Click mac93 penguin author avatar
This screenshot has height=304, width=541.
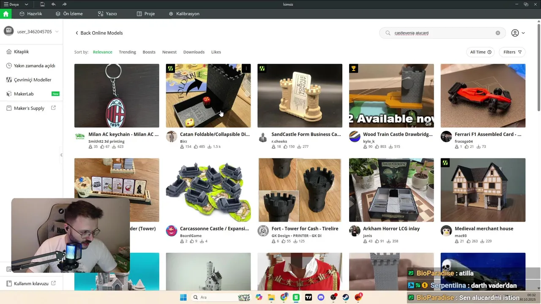(x=446, y=231)
